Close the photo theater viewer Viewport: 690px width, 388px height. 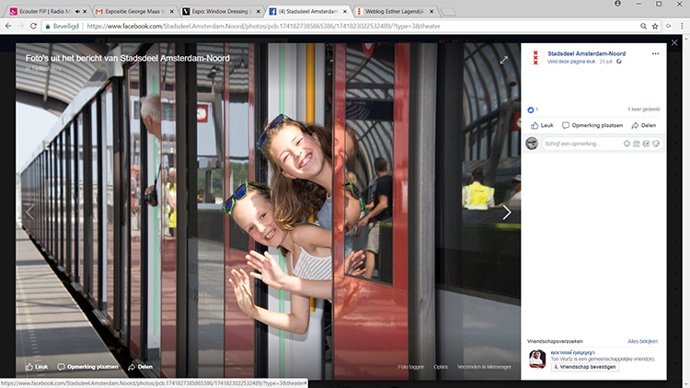click(x=674, y=42)
